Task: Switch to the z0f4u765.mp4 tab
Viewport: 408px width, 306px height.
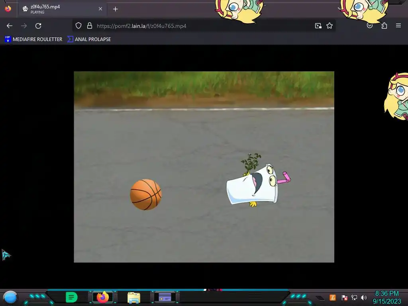Action: (x=62, y=9)
